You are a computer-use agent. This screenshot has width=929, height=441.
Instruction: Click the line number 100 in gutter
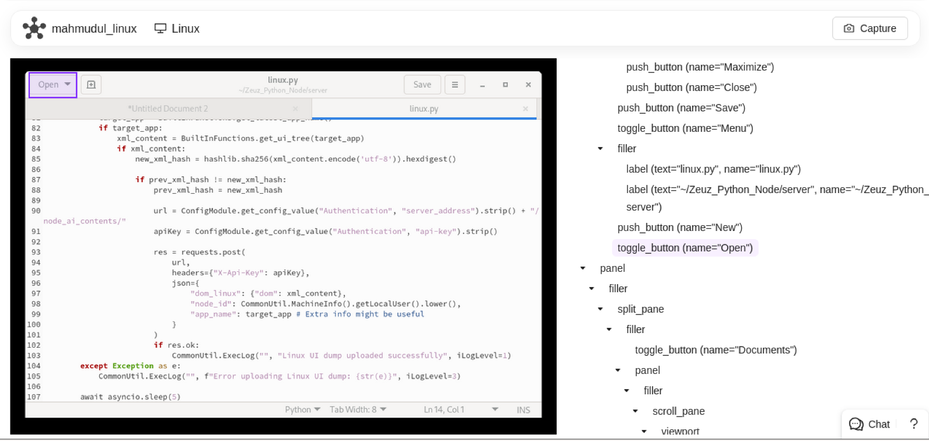coord(34,324)
